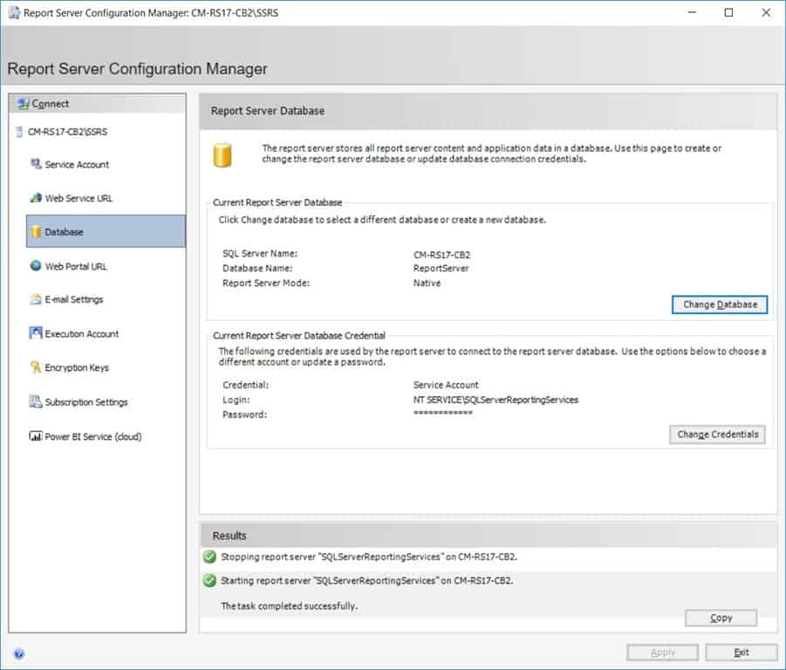The image size is (786, 670).
Task: Click the text 'The task completed successfully.'
Action: tap(290, 606)
